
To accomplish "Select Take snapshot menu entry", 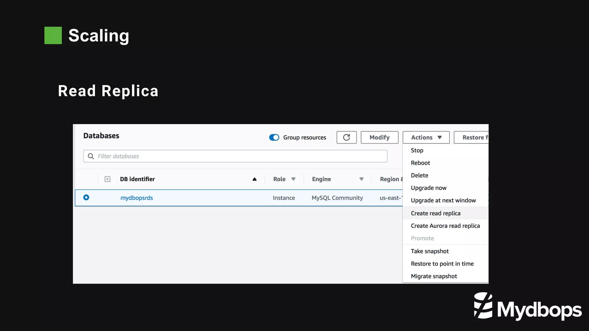I will coord(430,251).
